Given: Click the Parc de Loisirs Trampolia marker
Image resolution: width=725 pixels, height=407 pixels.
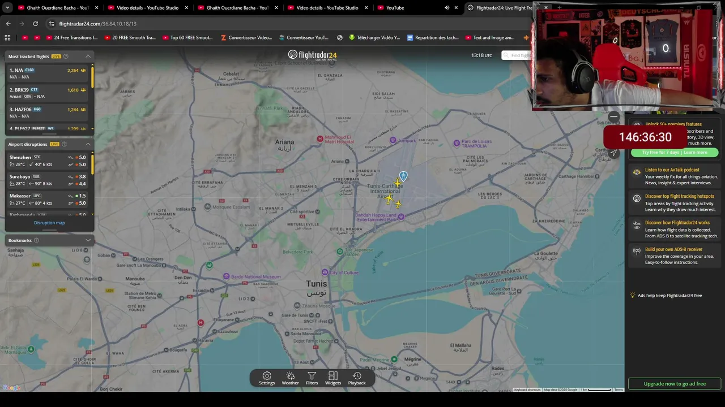Looking at the screenshot, I should point(457,143).
